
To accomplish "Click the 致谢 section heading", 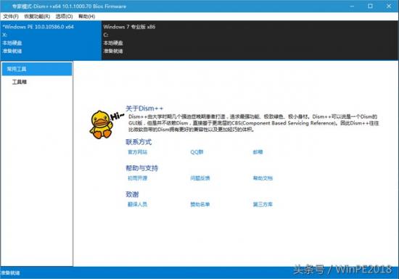I will pos(132,194).
